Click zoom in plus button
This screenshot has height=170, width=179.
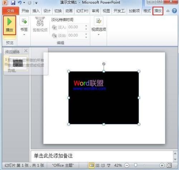point(162,165)
